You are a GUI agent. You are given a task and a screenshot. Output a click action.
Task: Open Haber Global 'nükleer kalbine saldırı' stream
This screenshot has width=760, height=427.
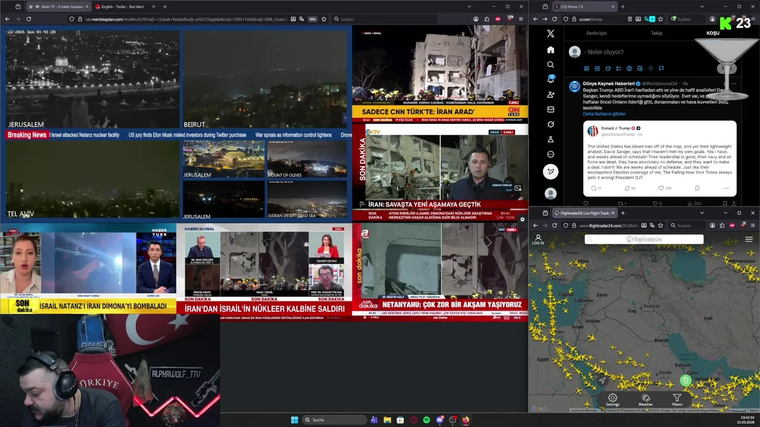[x=264, y=272]
